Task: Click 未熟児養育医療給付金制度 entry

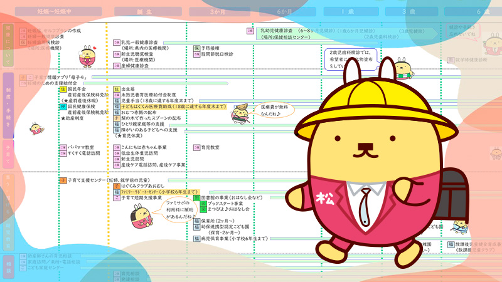Action: tap(149, 95)
